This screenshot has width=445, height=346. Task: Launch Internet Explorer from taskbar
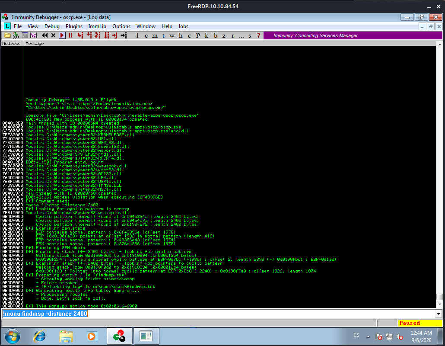point(39,336)
